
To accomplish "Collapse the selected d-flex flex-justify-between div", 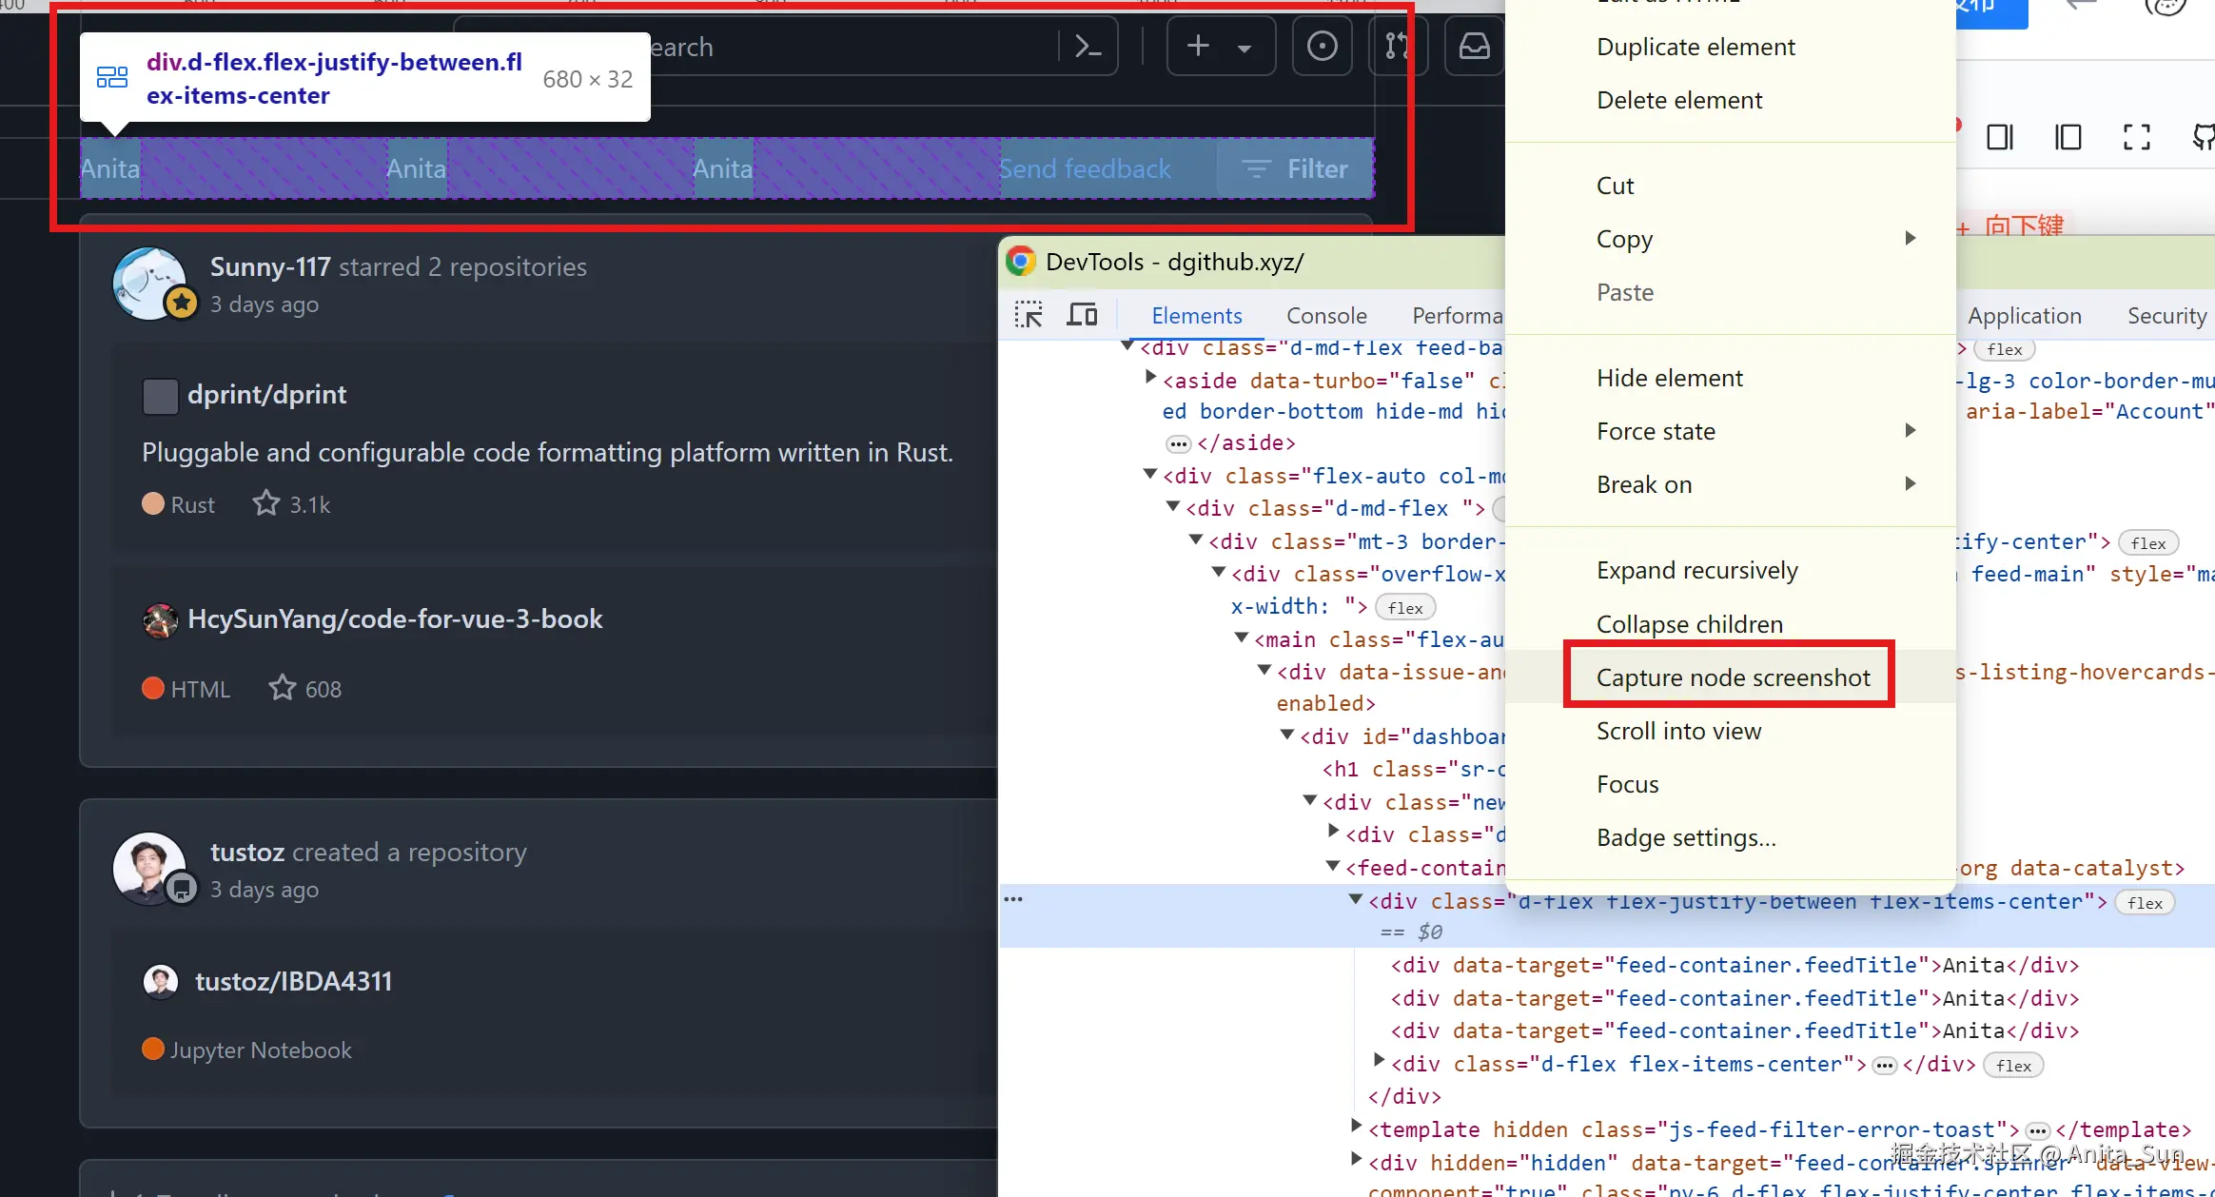I will tap(1356, 900).
